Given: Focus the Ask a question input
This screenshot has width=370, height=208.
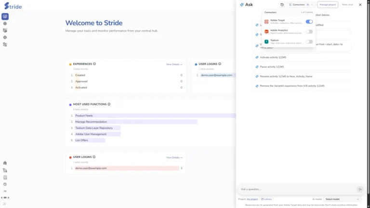Looking at the screenshot, I should pos(298,189).
